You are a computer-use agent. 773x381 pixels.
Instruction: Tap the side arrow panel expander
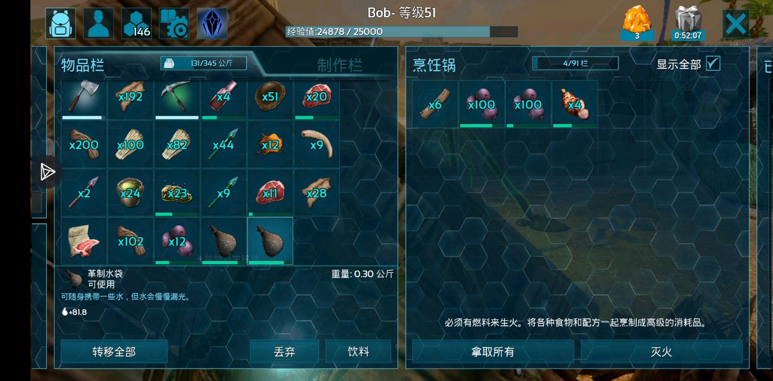(x=47, y=172)
